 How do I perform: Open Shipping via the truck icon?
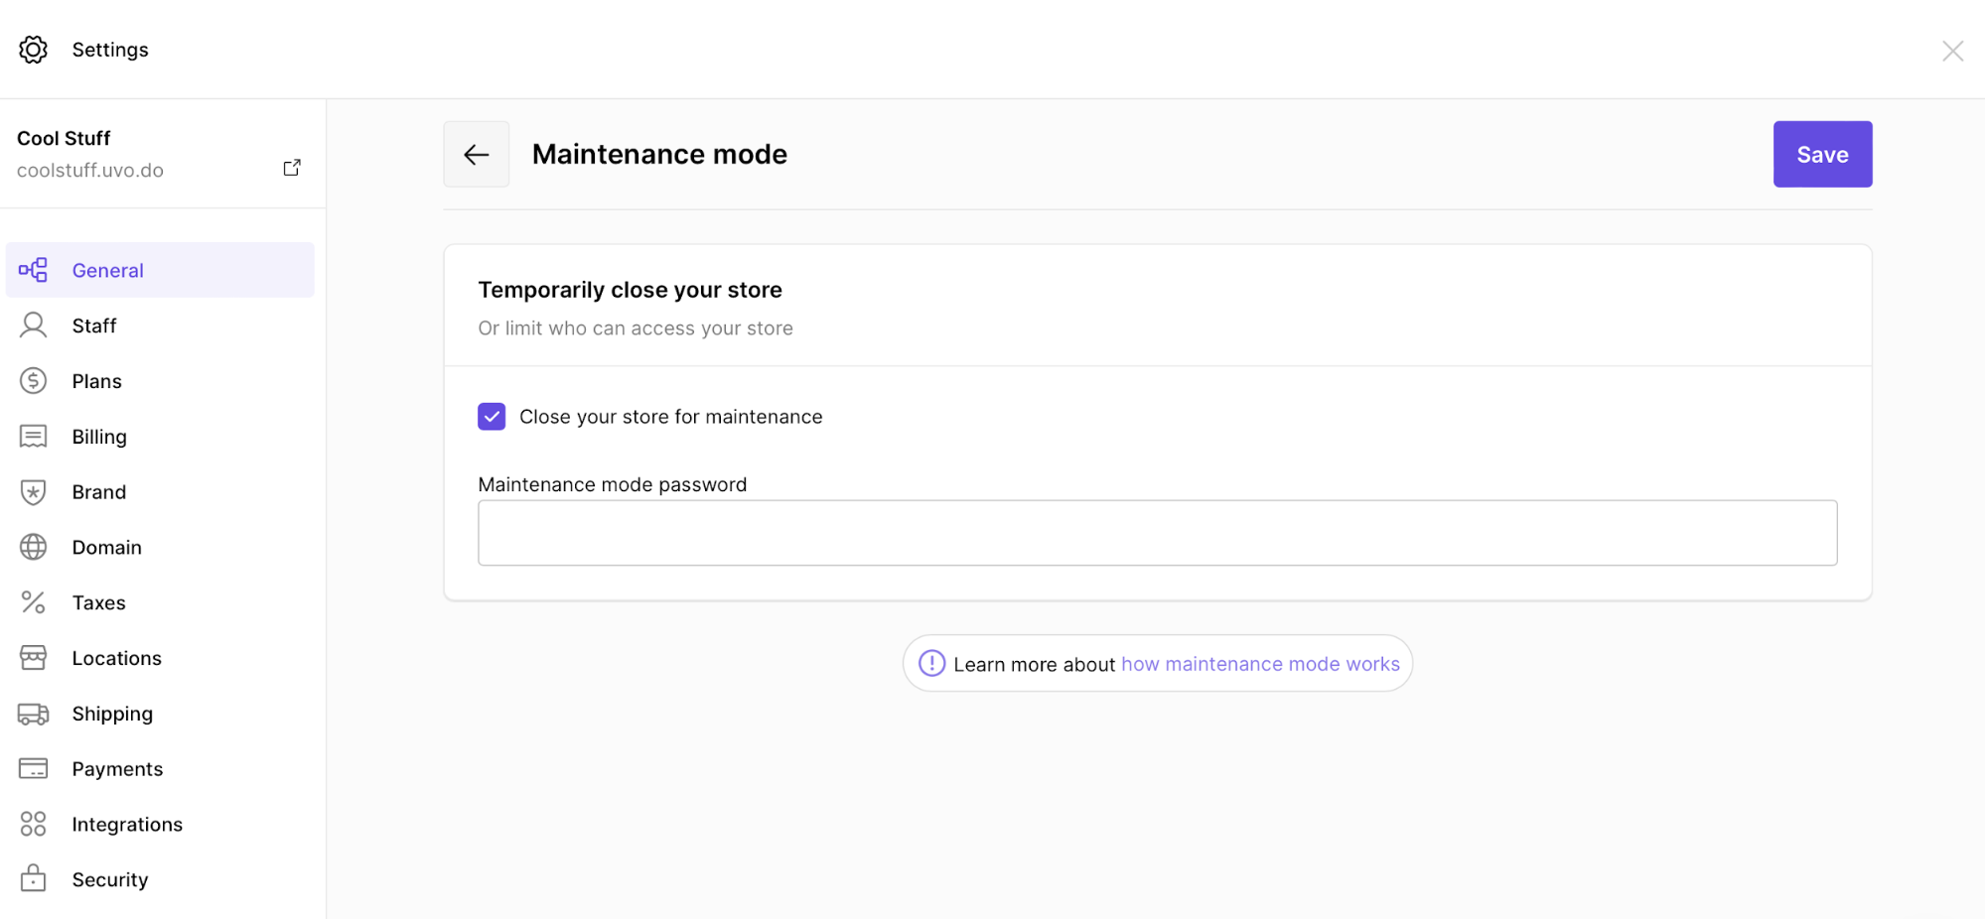coord(33,714)
